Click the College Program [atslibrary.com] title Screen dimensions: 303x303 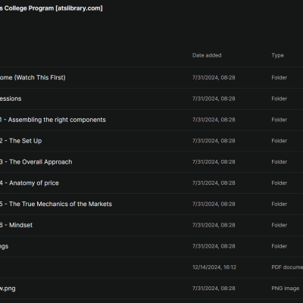coord(52,8)
